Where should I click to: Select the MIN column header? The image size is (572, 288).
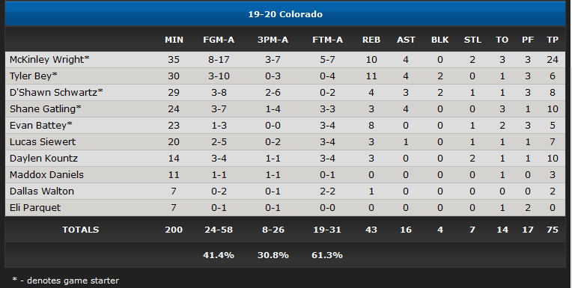(174, 40)
